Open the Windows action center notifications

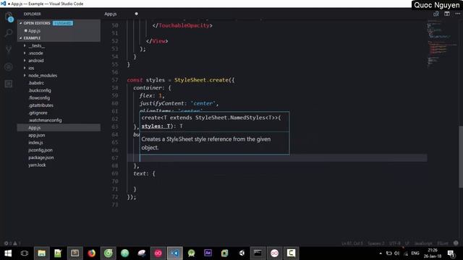[451, 253]
